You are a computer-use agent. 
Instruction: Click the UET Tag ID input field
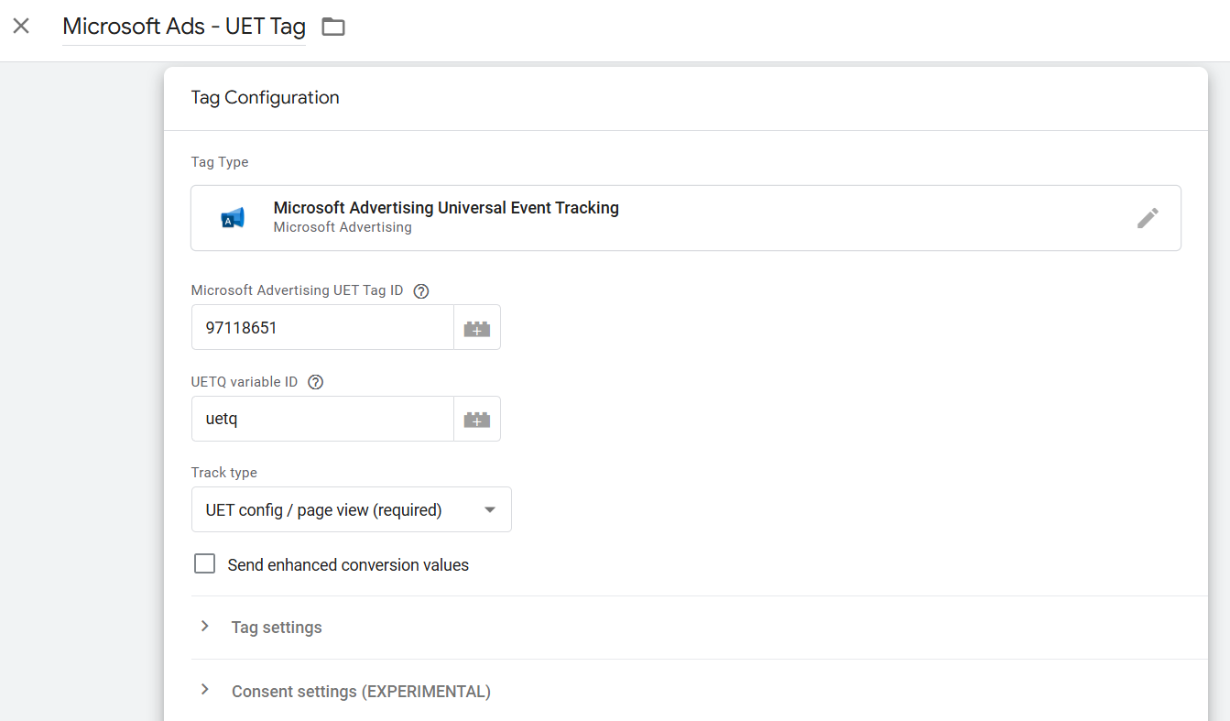pyautogui.click(x=322, y=328)
